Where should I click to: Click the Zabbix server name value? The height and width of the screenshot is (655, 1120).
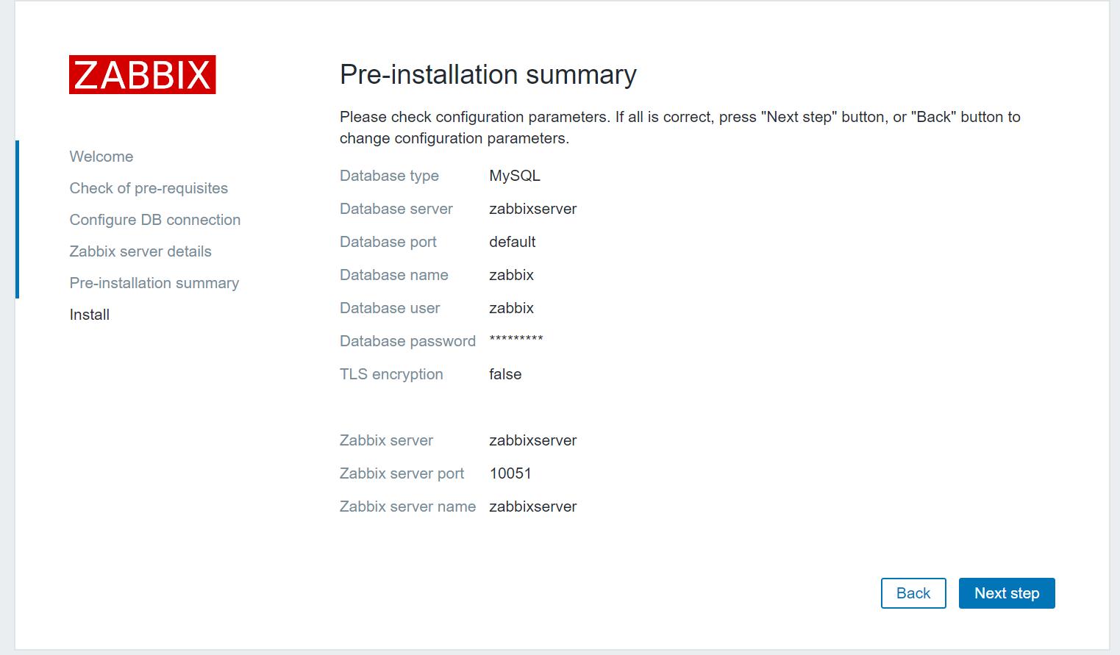coord(533,507)
